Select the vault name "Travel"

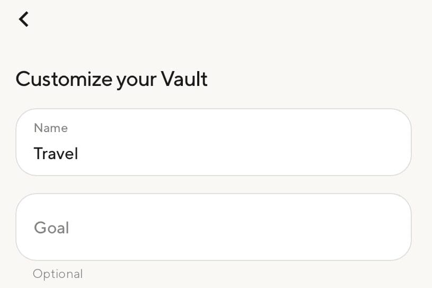(56, 154)
